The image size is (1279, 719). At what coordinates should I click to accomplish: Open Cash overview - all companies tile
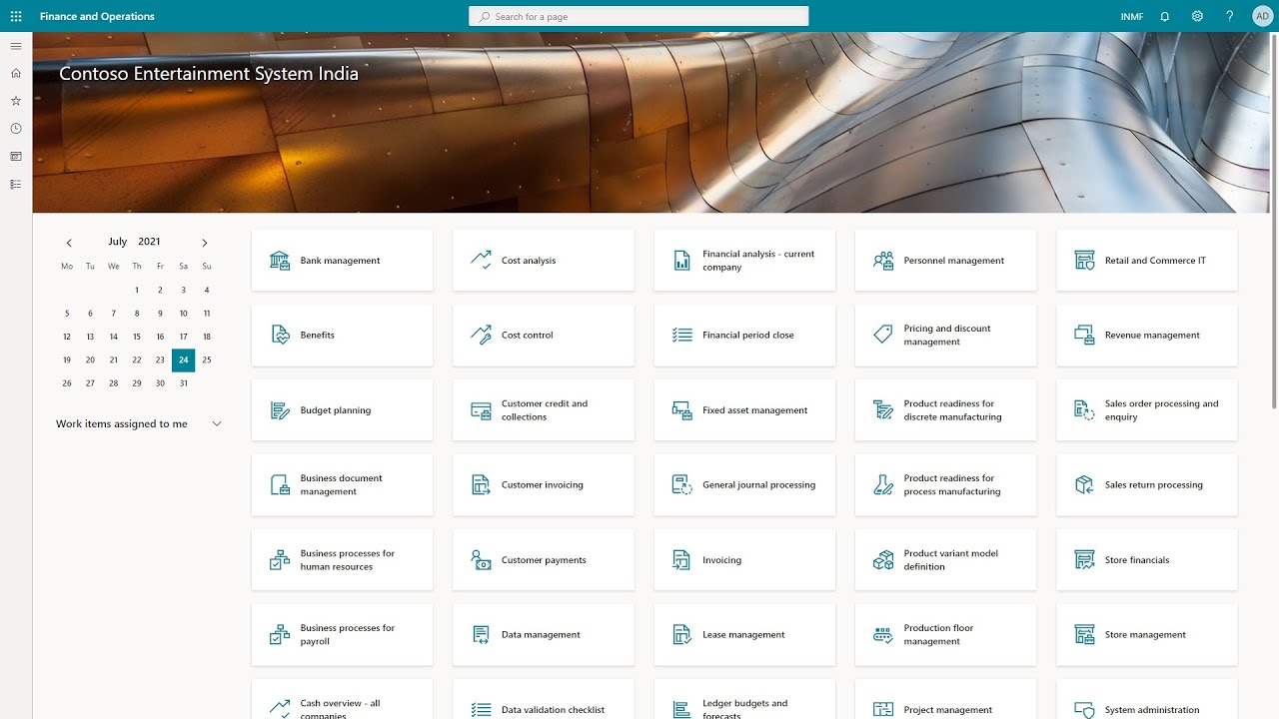click(343, 699)
